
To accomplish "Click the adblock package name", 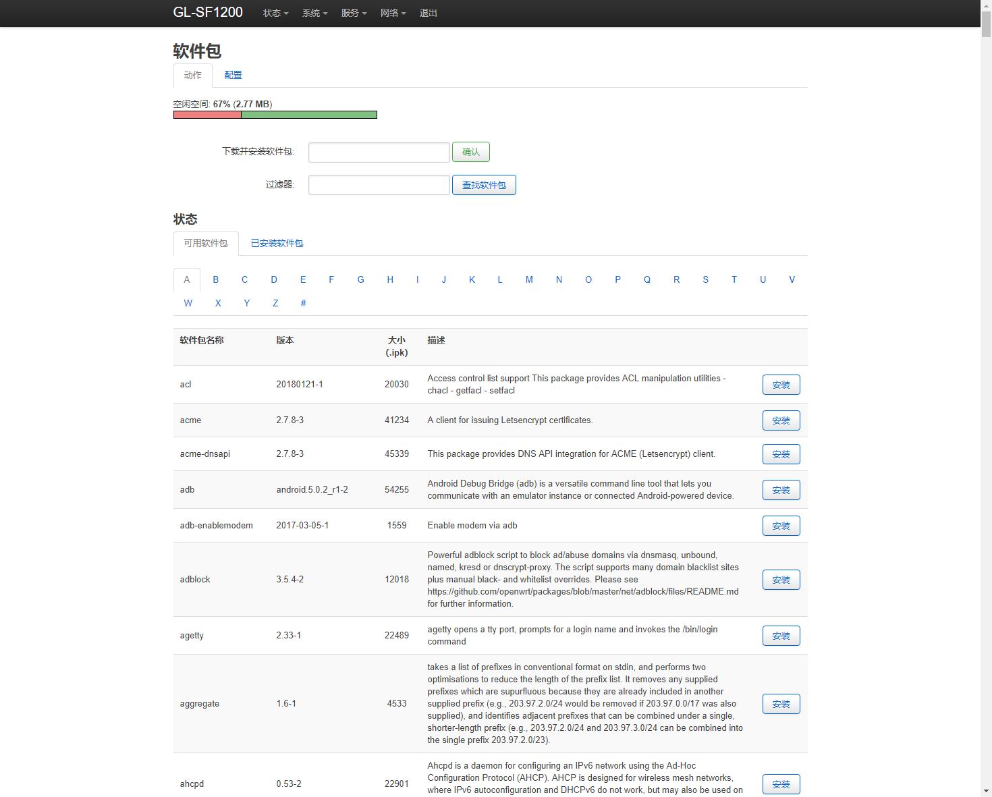I will pyautogui.click(x=195, y=579).
